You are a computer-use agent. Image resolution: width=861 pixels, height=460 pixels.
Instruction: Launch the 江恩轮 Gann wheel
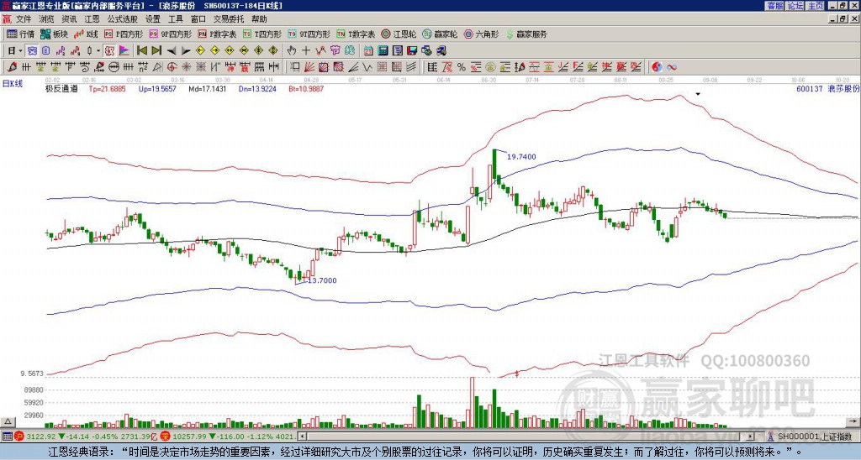tap(399, 34)
